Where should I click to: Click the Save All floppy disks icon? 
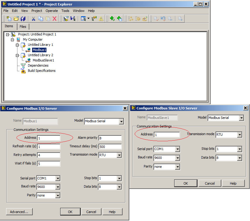(23, 19)
